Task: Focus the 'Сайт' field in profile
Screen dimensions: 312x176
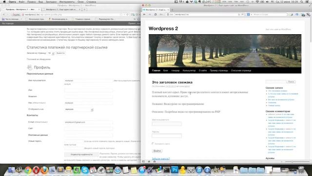Action: pos(89,129)
